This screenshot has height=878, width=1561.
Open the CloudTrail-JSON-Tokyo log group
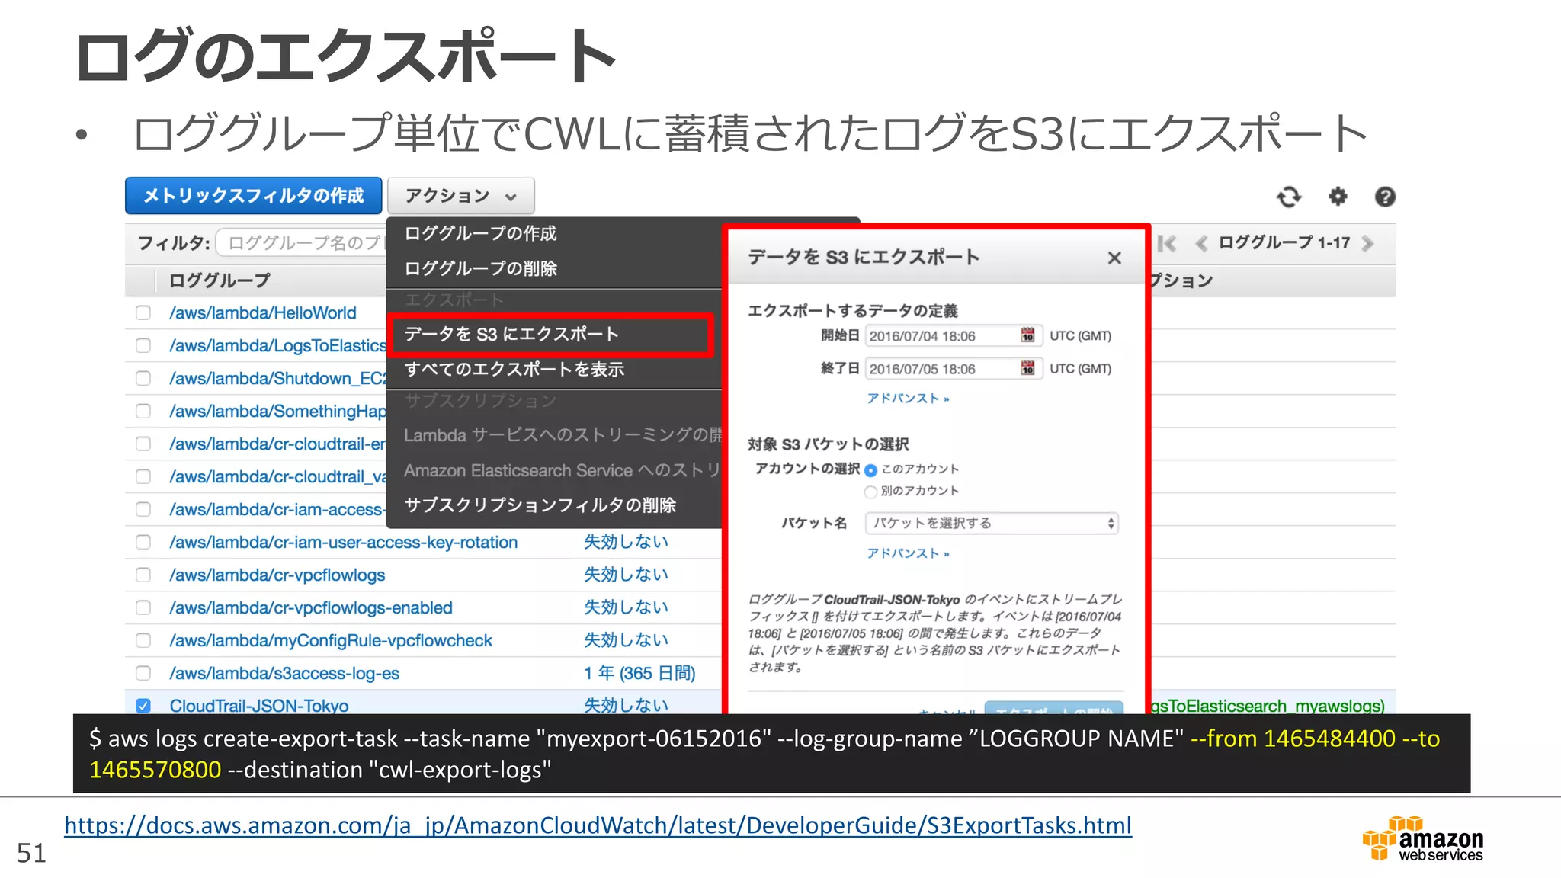point(258,706)
